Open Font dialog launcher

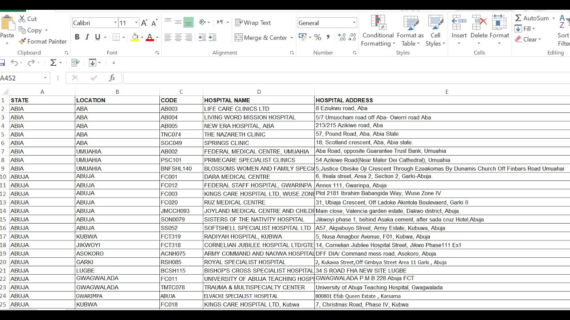click(x=157, y=53)
